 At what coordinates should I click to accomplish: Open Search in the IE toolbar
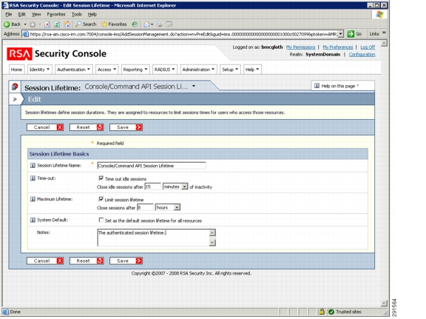coord(86,24)
